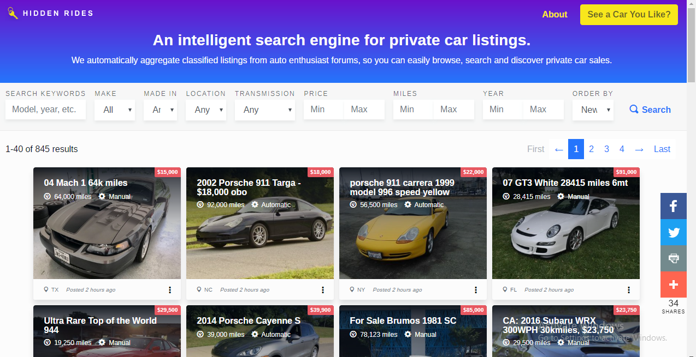Run the Search button
Viewport: 696px width, 357px height.
(x=650, y=110)
